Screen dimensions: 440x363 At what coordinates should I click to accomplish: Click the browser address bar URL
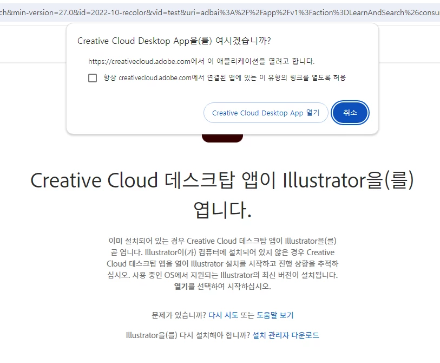click(x=220, y=12)
